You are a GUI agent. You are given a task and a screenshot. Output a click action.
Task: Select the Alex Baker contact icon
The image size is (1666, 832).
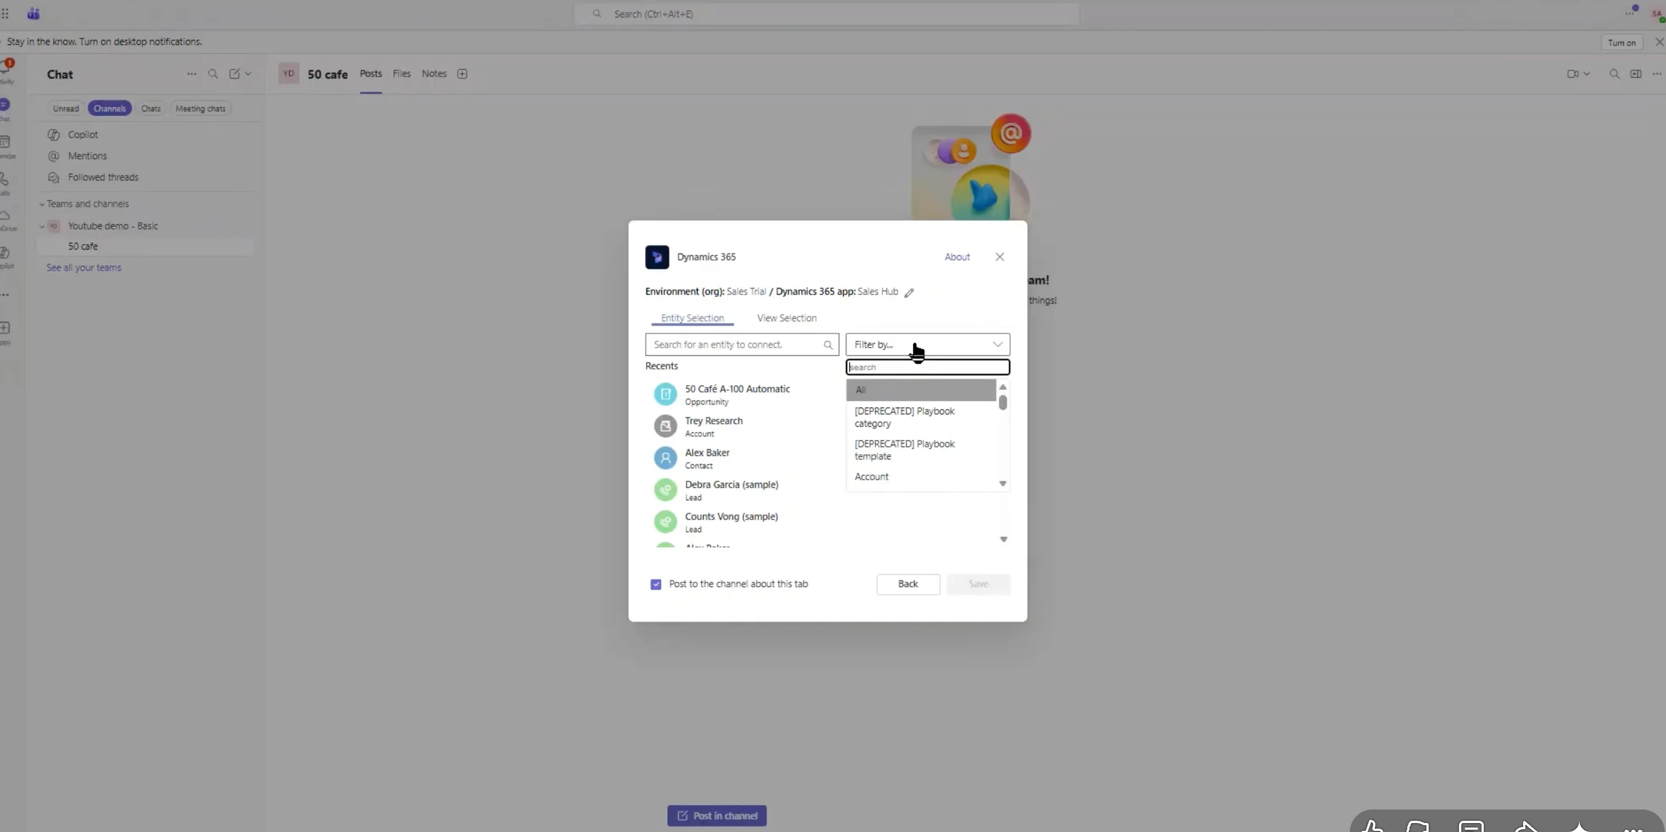[x=665, y=458]
